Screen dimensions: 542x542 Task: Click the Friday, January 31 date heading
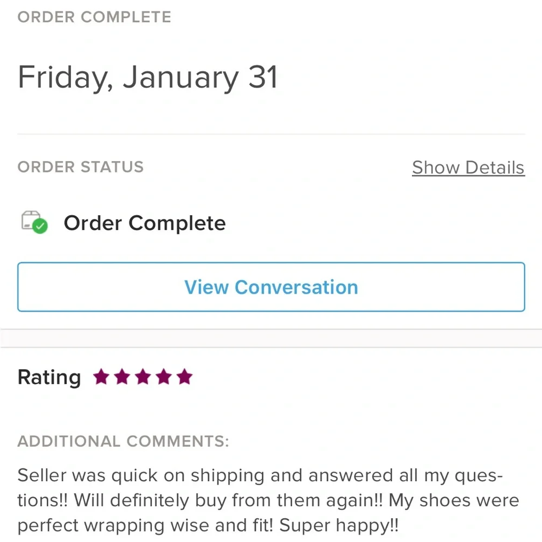[147, 78]
